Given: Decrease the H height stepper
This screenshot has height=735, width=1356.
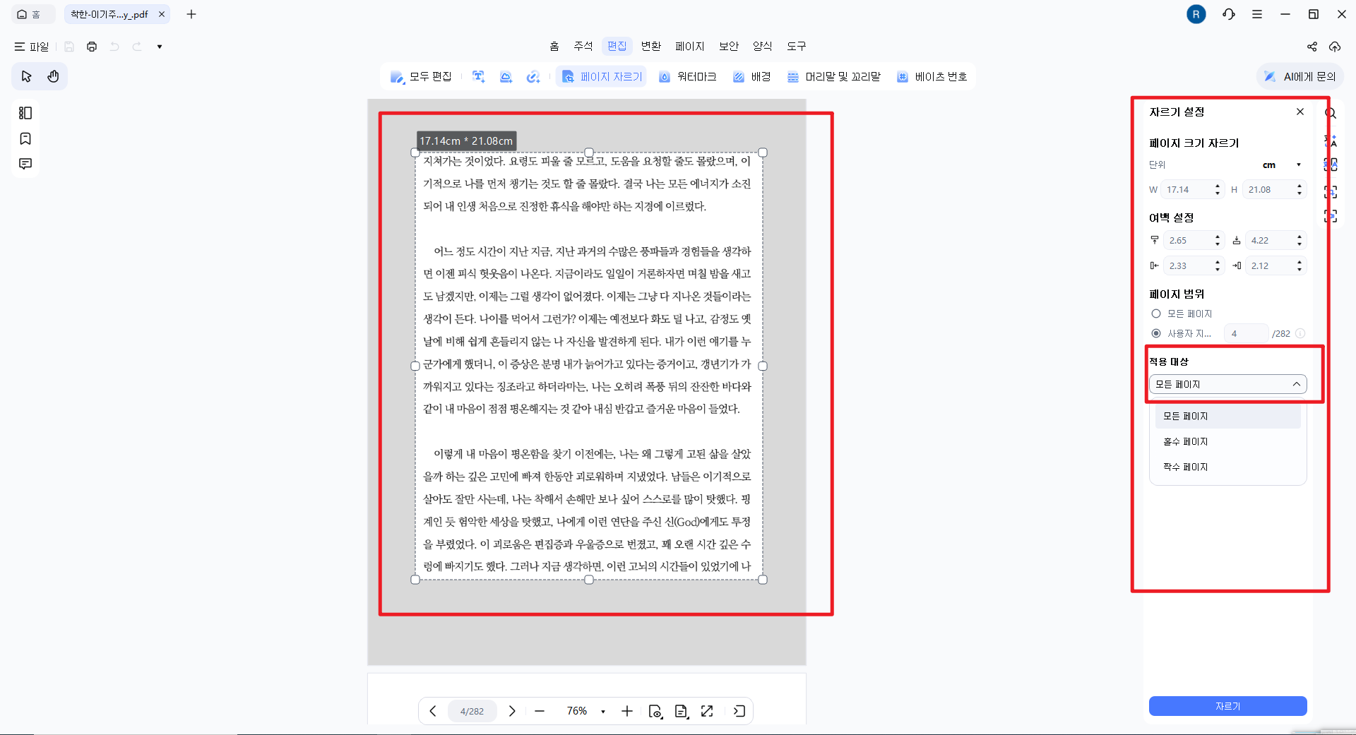Looking at the screenshot, I should pos(1299,193).
